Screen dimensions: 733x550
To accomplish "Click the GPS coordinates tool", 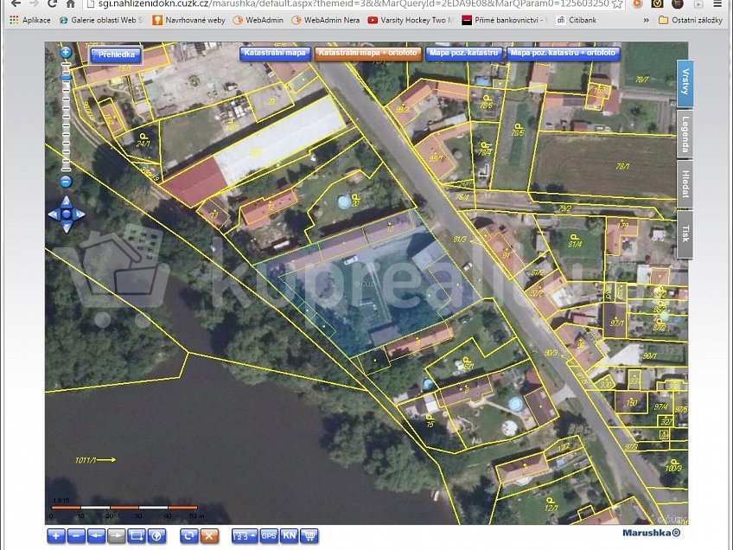I will pos(268,536).
